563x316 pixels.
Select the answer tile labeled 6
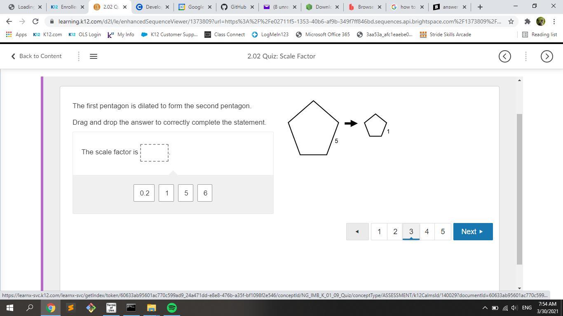205,193
